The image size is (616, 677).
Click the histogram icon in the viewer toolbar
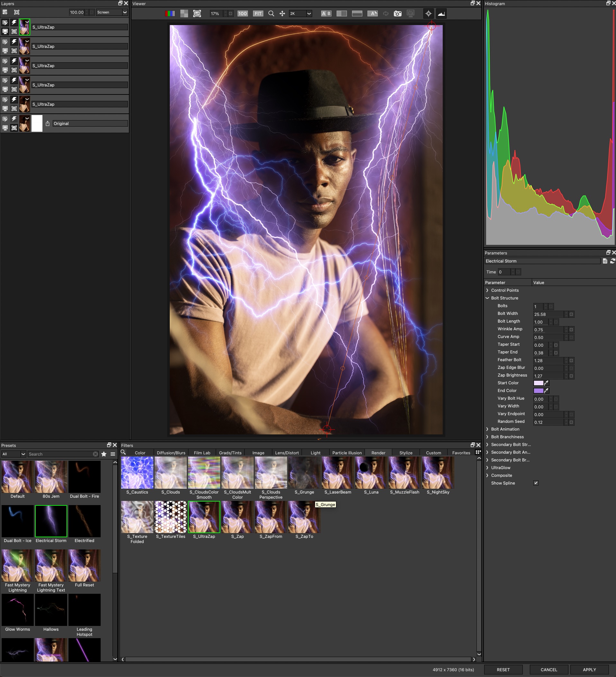pos(441,14)
